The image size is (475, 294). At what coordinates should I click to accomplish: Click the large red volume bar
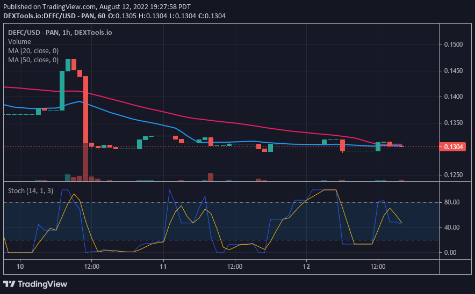click(85, 162)
